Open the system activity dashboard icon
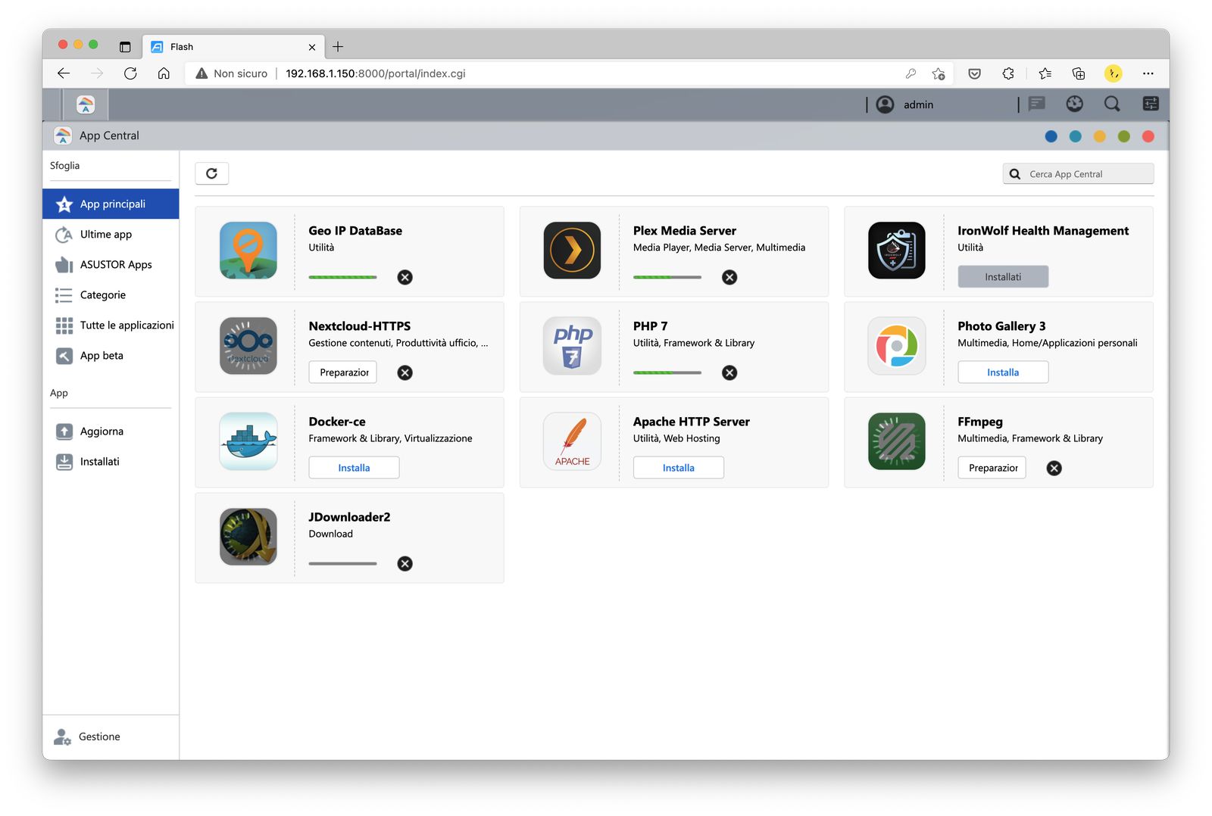 tap(1074, 104)
